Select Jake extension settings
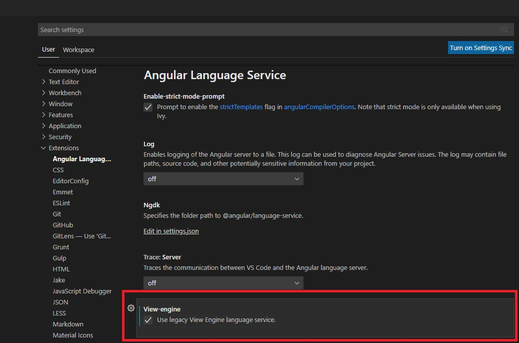The height and width of the screenshot is (343, 519). click(x=59, y=280)
